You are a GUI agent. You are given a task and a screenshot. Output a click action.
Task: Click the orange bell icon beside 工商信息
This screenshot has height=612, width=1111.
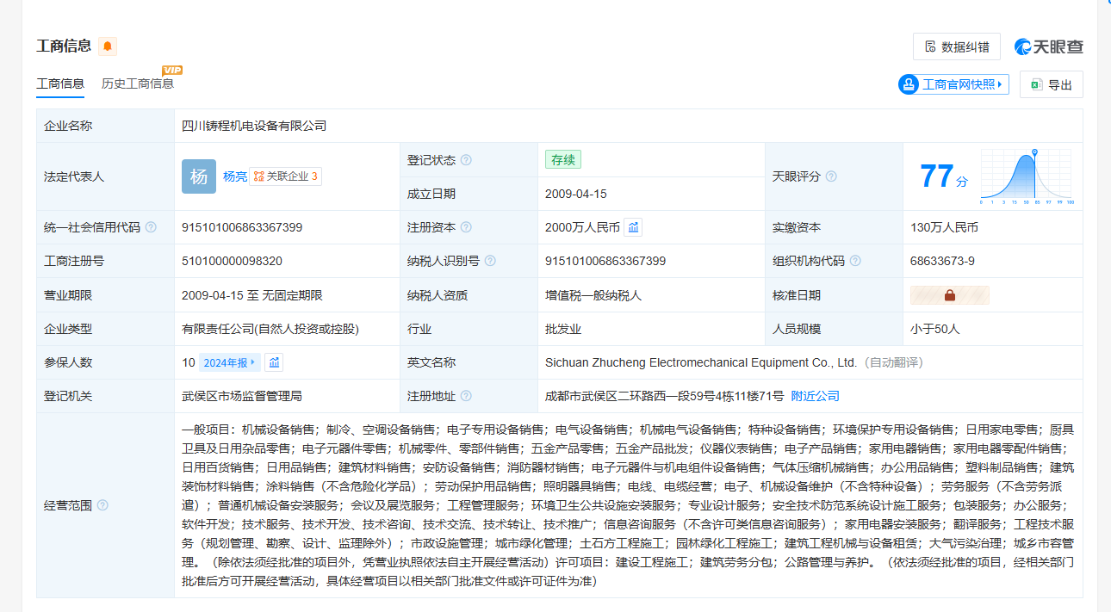point(108,46)
